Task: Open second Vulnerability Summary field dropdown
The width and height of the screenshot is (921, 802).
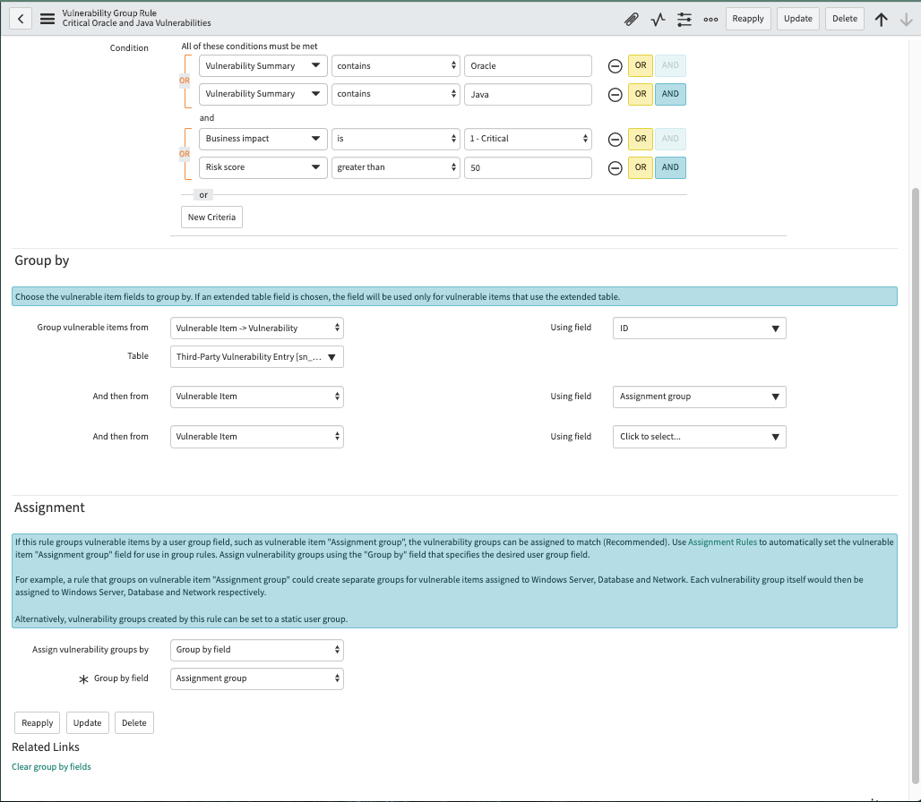Action: point(263,94)
